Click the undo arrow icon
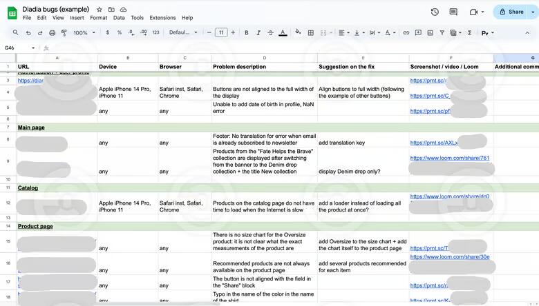Viewport: 539px width, 306px height. pos(28,32)
